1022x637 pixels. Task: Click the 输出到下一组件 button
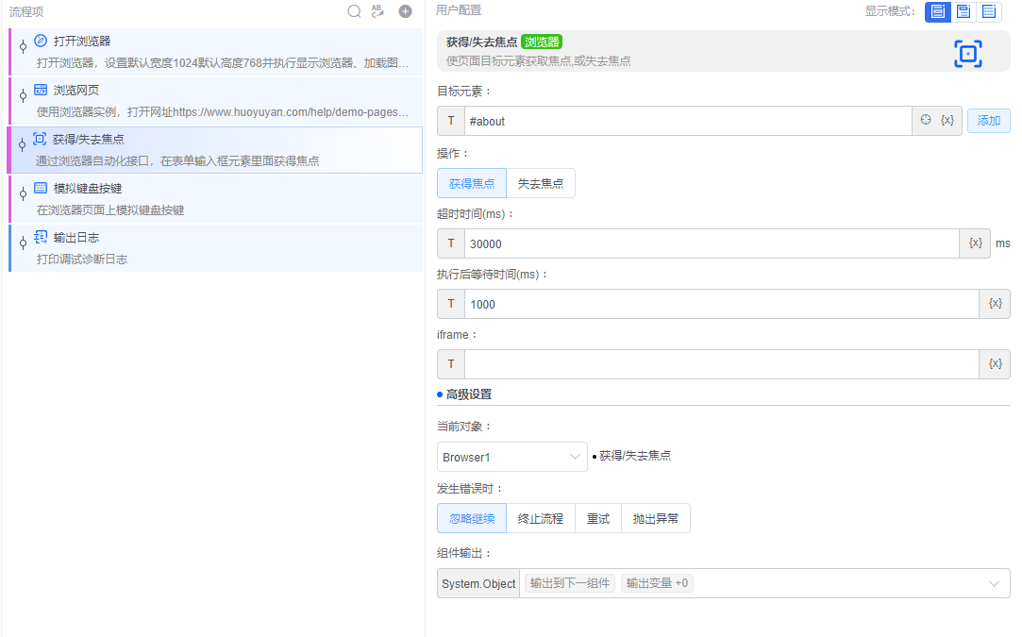point(569,582)
